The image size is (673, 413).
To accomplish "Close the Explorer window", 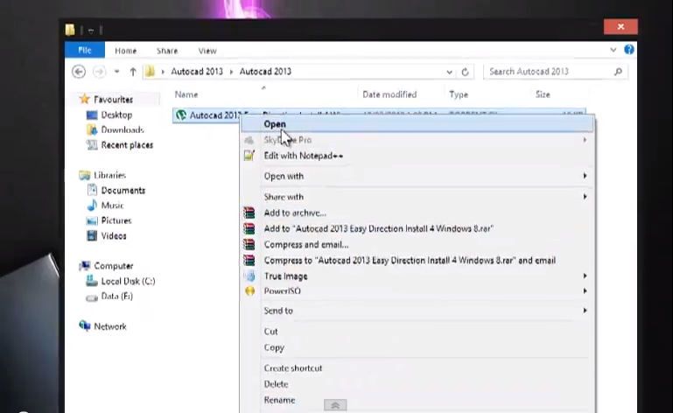I will tap(620, 26).
